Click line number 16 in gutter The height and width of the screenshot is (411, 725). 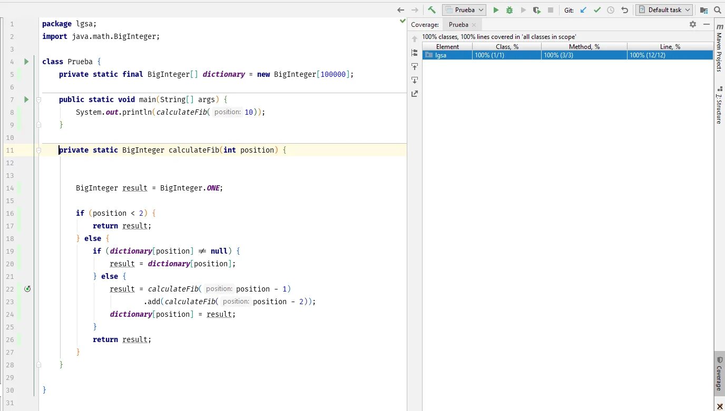click(x=11, y=213)
